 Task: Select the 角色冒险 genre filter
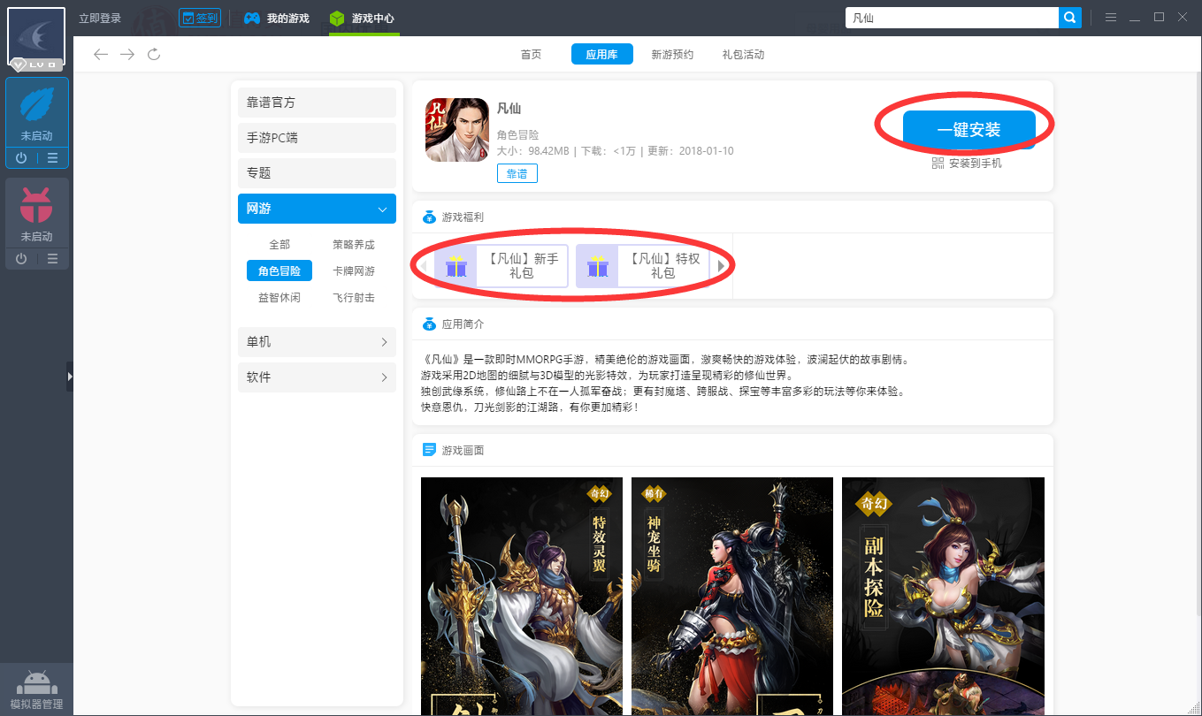279,271
